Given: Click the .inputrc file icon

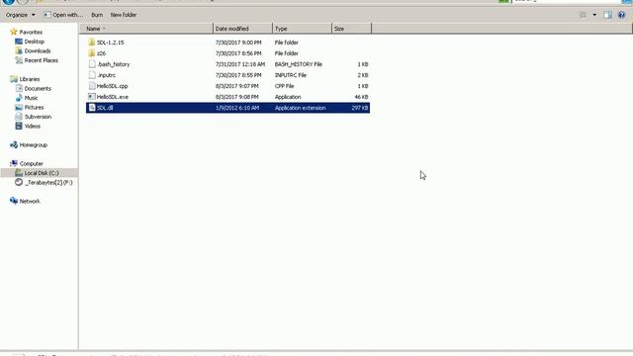Looking at the screenshot, I should click(x=92, y=75).
